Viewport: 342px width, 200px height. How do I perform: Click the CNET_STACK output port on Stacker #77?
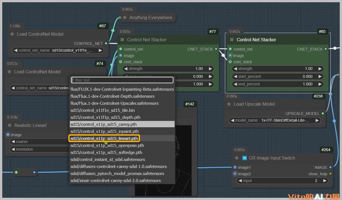pyautogui.click(x=216, y=49)
